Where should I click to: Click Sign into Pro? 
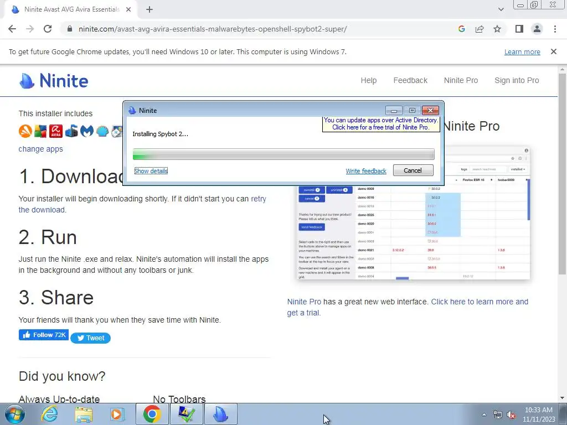click(x=517, y=80)
